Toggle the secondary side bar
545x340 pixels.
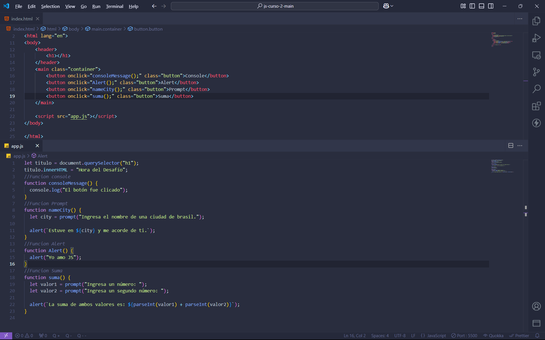(491, 6)
